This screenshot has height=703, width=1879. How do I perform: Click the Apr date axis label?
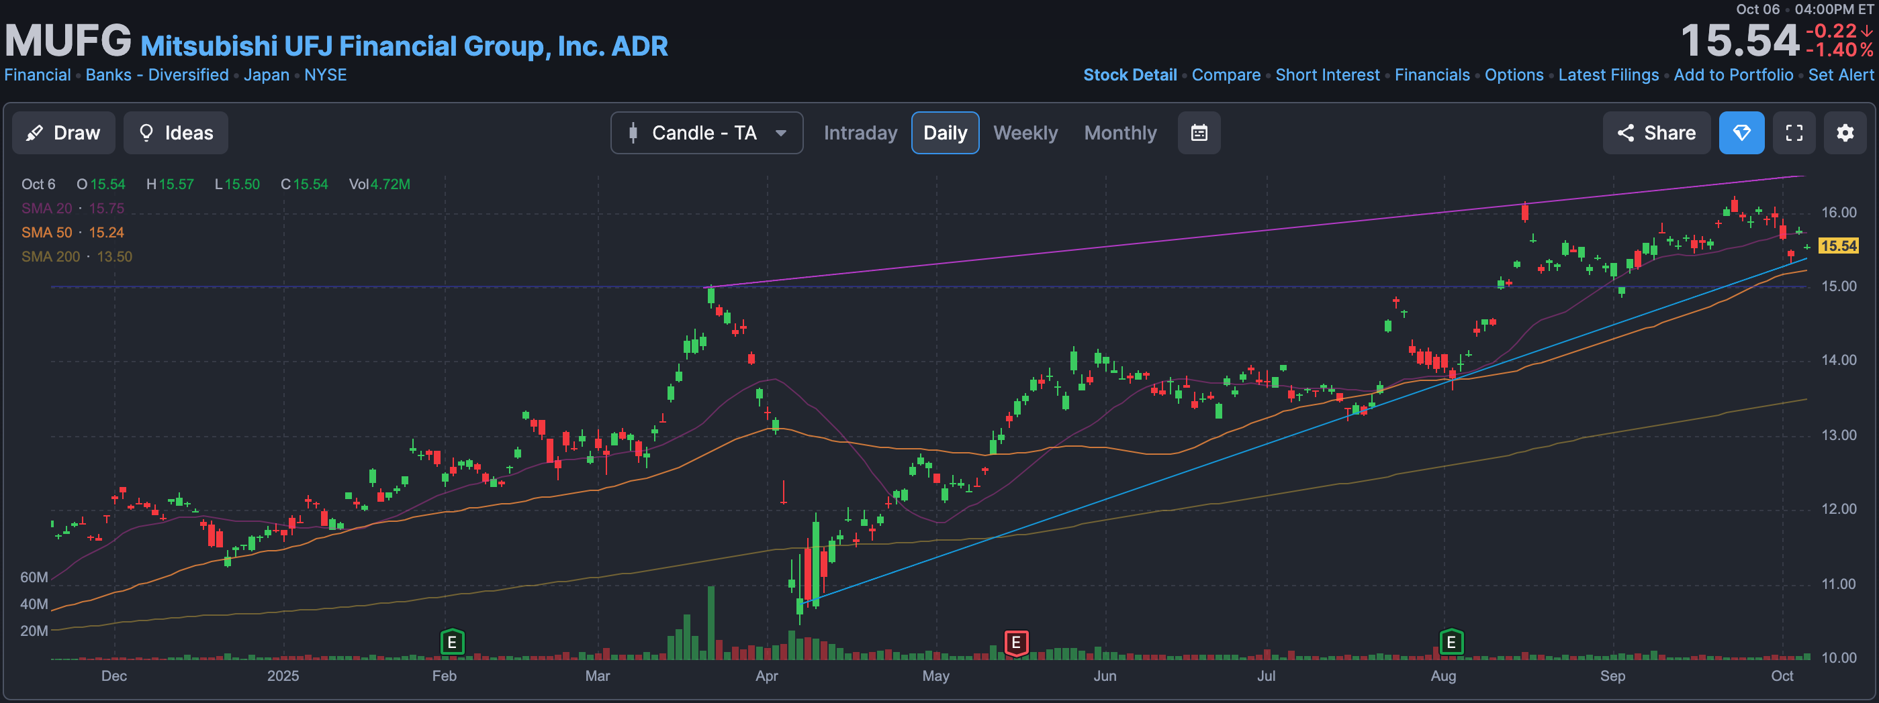767,676
